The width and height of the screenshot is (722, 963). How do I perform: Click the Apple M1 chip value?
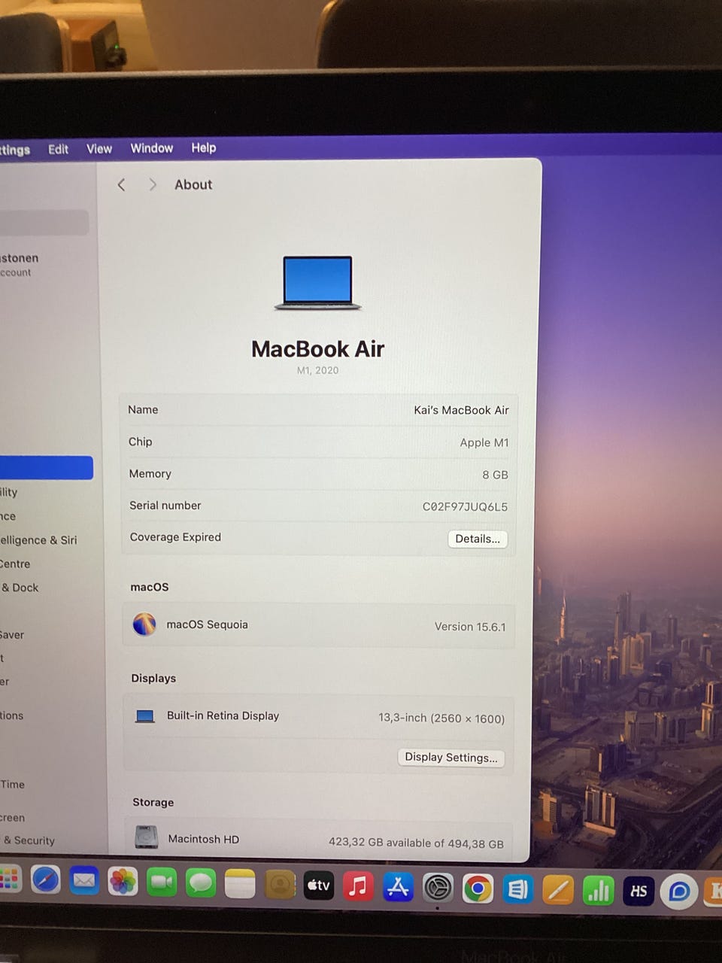[x=484, y=442]
